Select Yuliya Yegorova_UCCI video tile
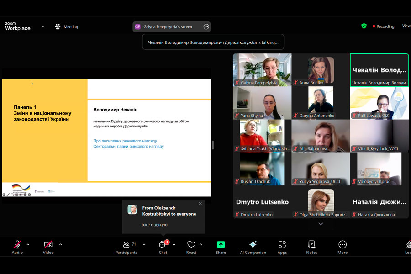The image size is (411, 274). pos(321,169)
